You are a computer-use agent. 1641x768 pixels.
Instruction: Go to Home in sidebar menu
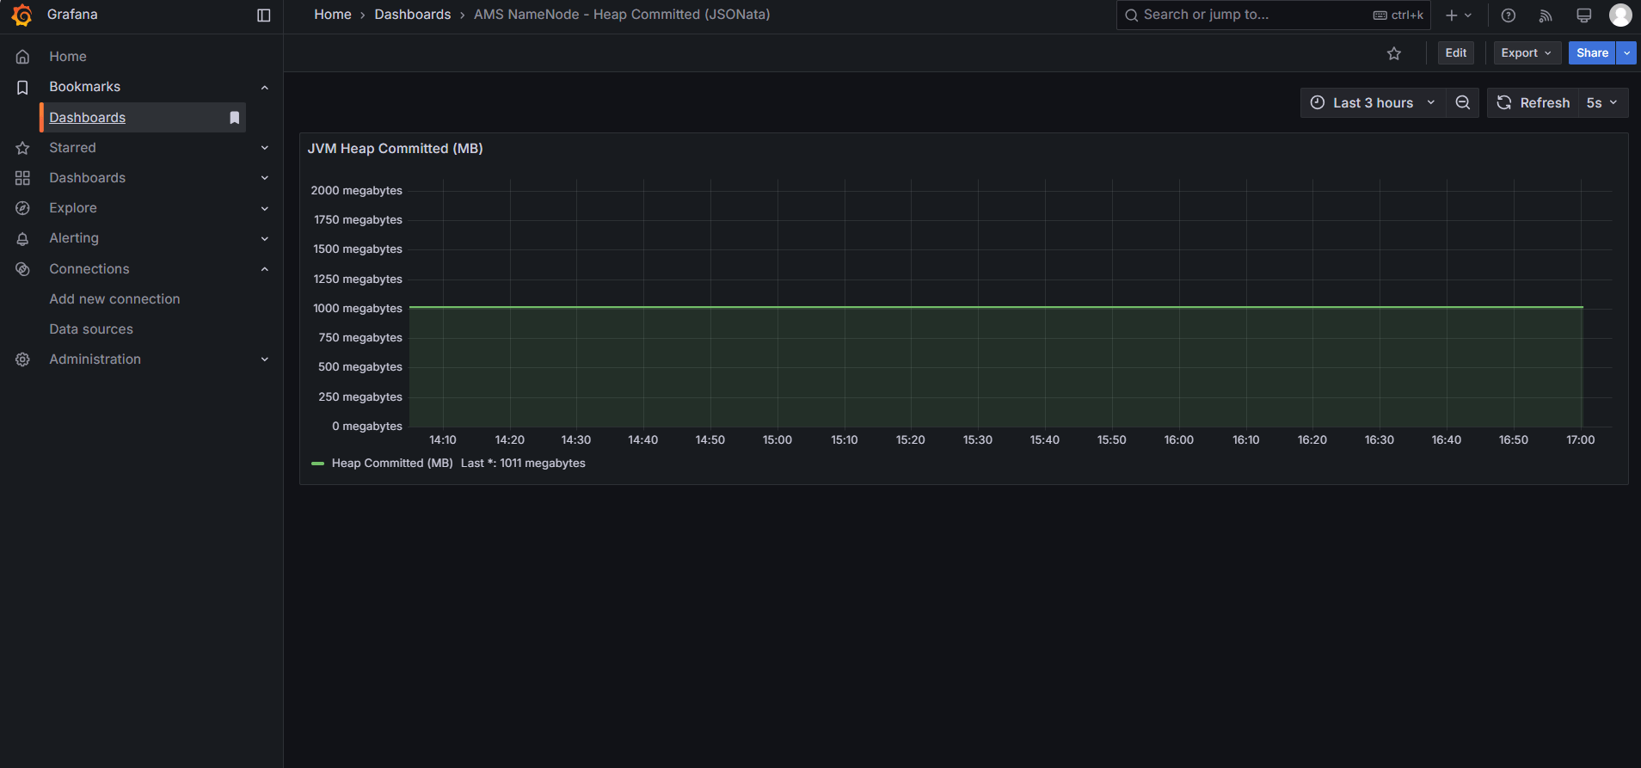pos(68,57)
